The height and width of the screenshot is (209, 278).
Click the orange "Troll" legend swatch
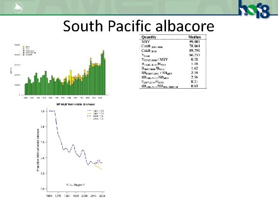coord(24,49)
